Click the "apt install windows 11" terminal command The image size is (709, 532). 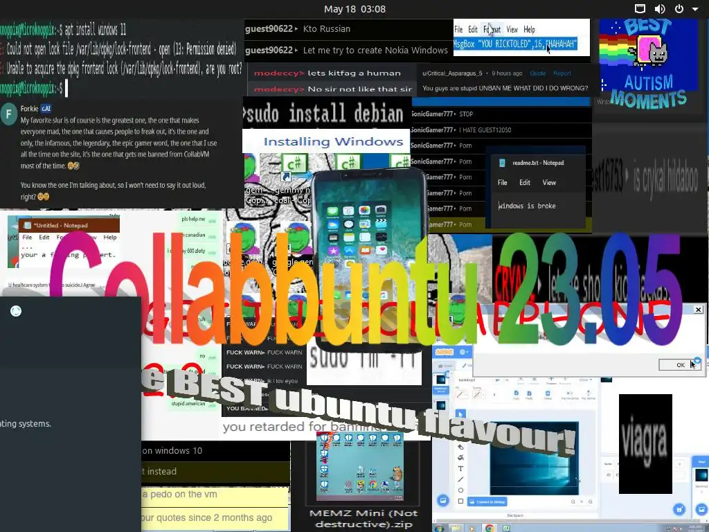pos(95,30)
